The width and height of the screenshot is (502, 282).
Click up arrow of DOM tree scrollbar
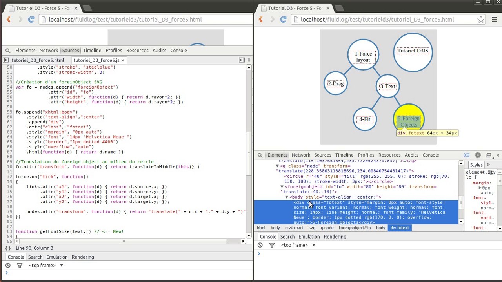[x=461, y=163]
